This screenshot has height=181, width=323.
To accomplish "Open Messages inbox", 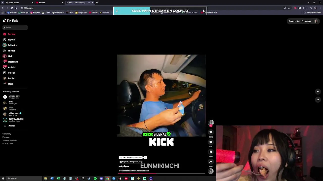I will [x=10, y=62].
